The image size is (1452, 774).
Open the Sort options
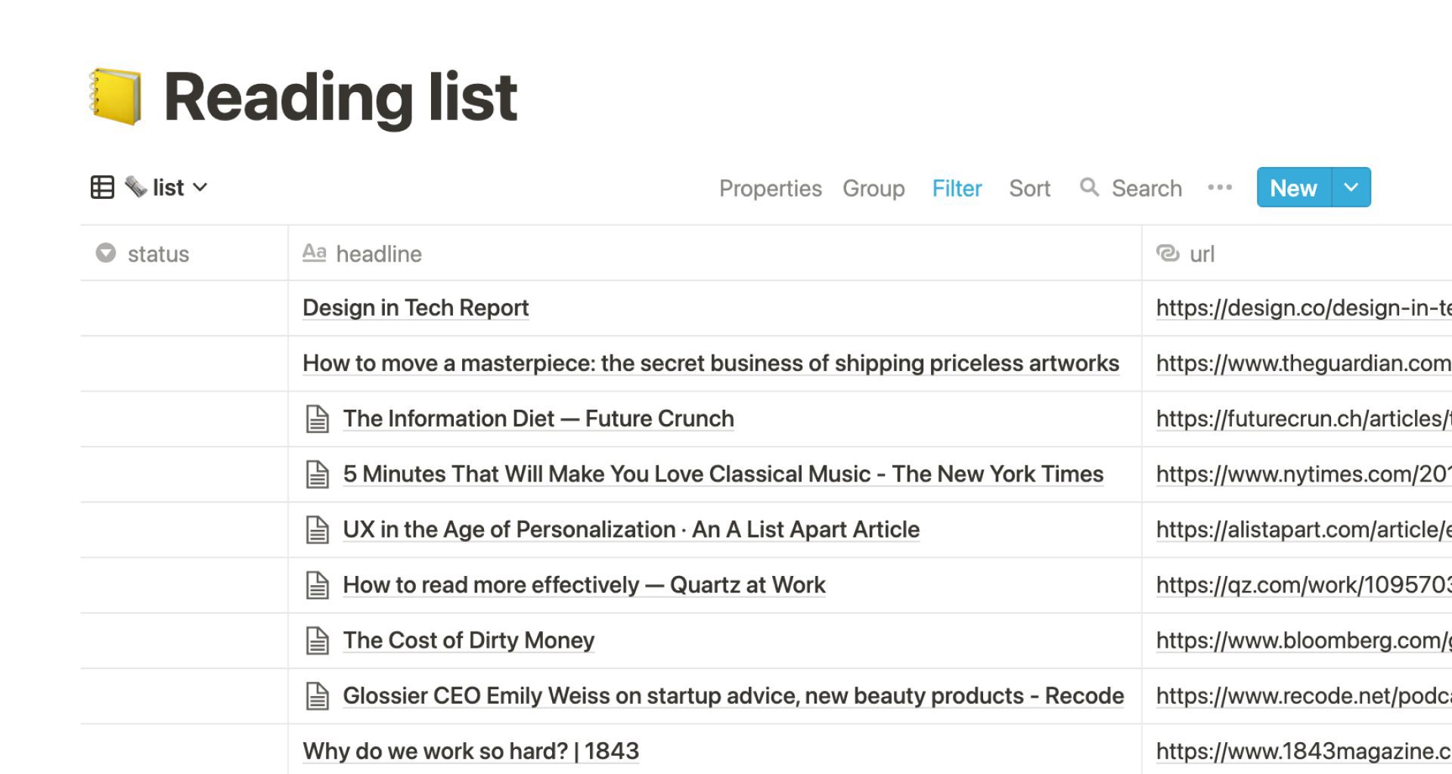tap(1029, 188)
